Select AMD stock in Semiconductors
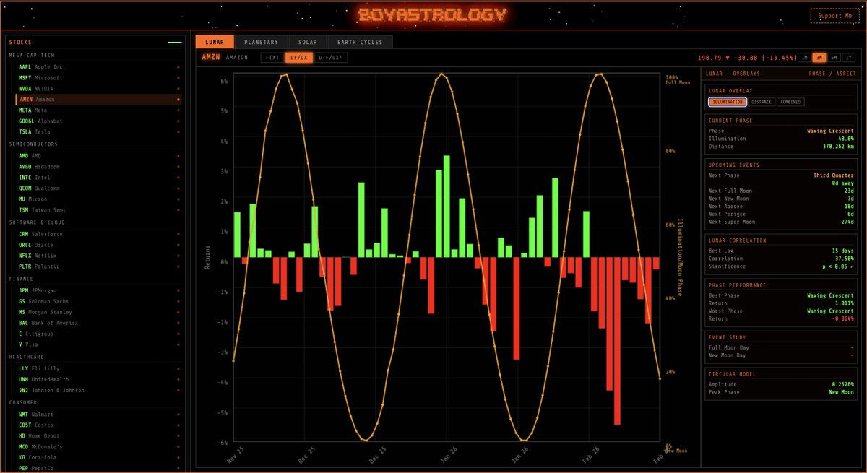867x473 pixels. tap(98, 155)
